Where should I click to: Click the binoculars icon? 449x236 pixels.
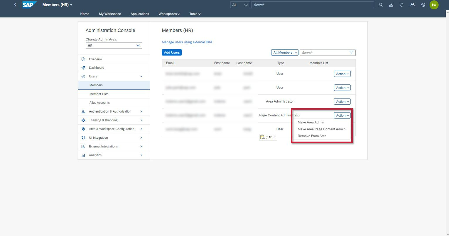pos(413,5)
